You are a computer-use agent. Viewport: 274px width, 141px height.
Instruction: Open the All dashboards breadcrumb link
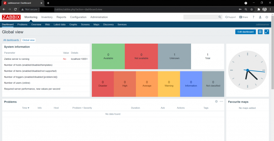11,40
